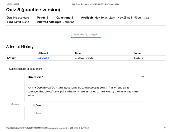Click the less than 1 minute time value
The width and height of the screenshot is (172, 132).
[x=84, y=58]
